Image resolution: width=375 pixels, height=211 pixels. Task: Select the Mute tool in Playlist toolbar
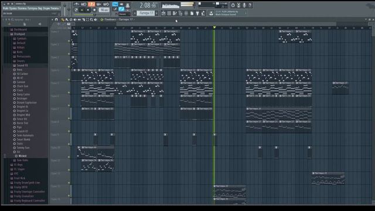[75, 19]
